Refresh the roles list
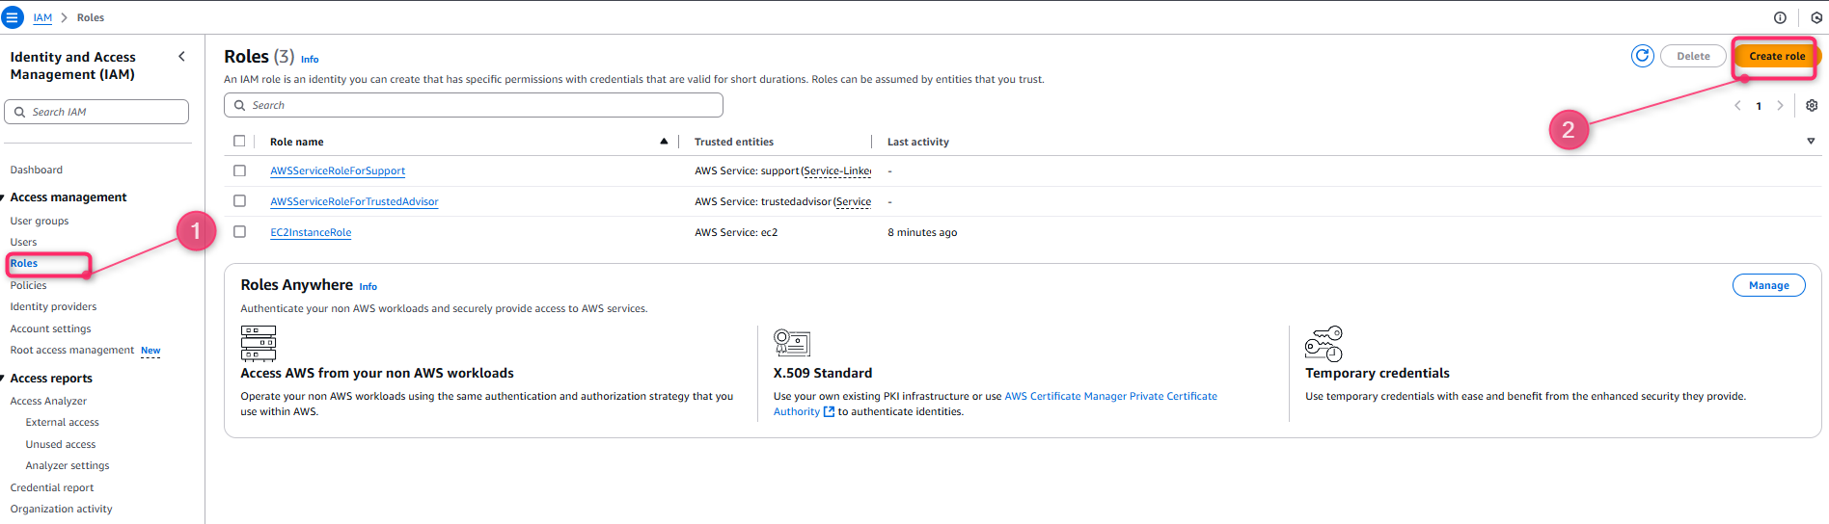 pyautogui.click(x=1642, y=56)
